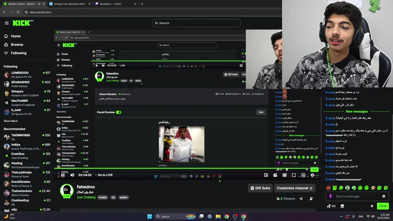Click the purple microphone icon in chat
Viewport: 393px width, 221px height.
330,196
